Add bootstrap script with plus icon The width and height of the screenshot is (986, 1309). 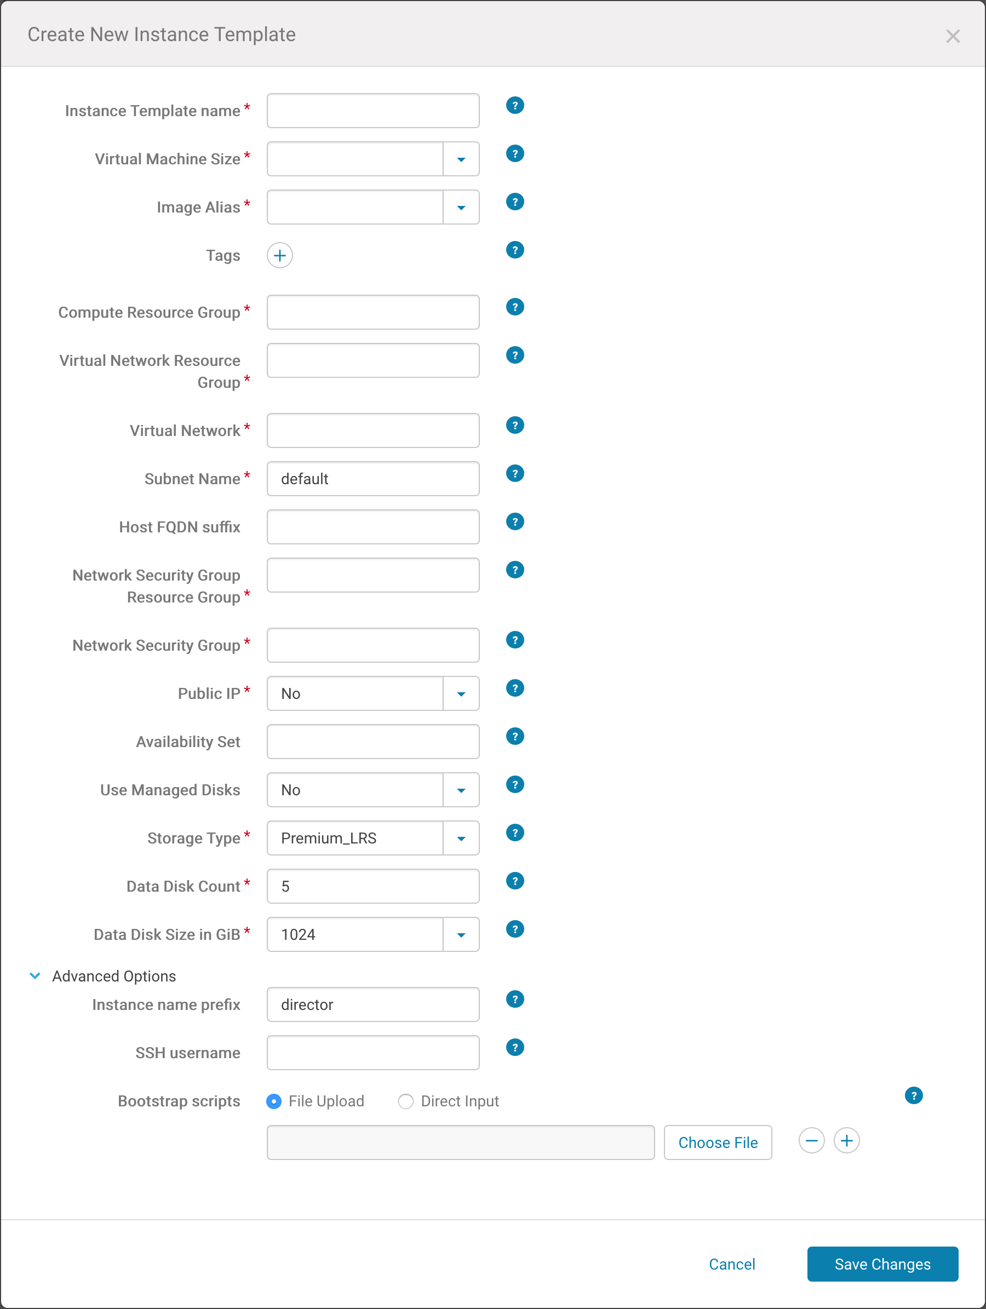[x=846, y=1140]
